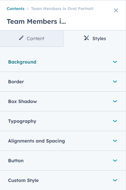
Task: Switch to the Styles tab
Action: click(x=95, y=38)
